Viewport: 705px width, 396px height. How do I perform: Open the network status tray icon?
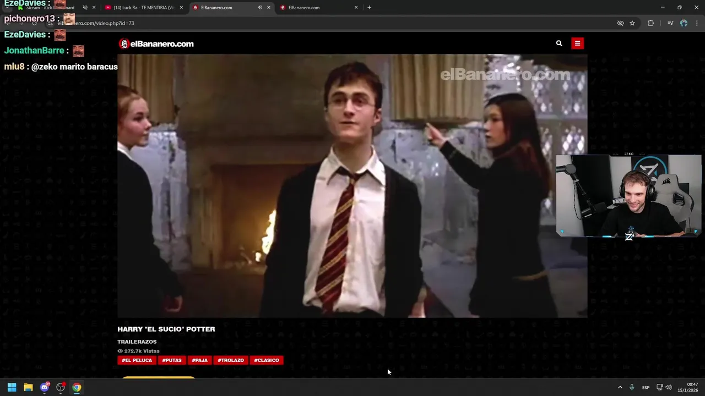659,387
